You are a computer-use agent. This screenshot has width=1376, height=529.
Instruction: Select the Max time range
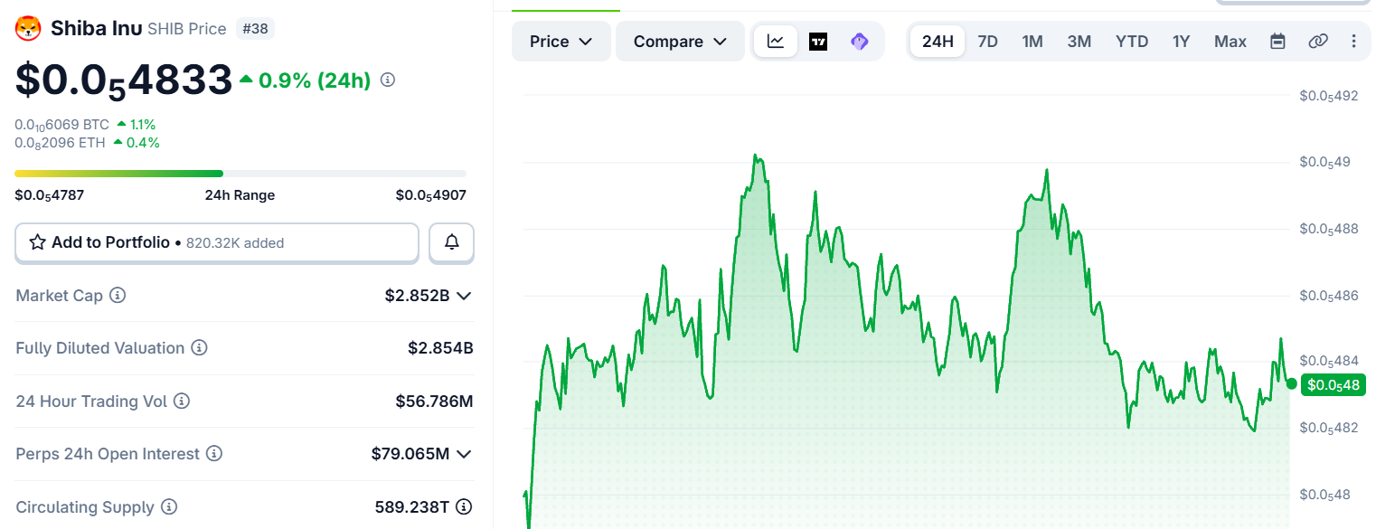[x=1230, y=42]
